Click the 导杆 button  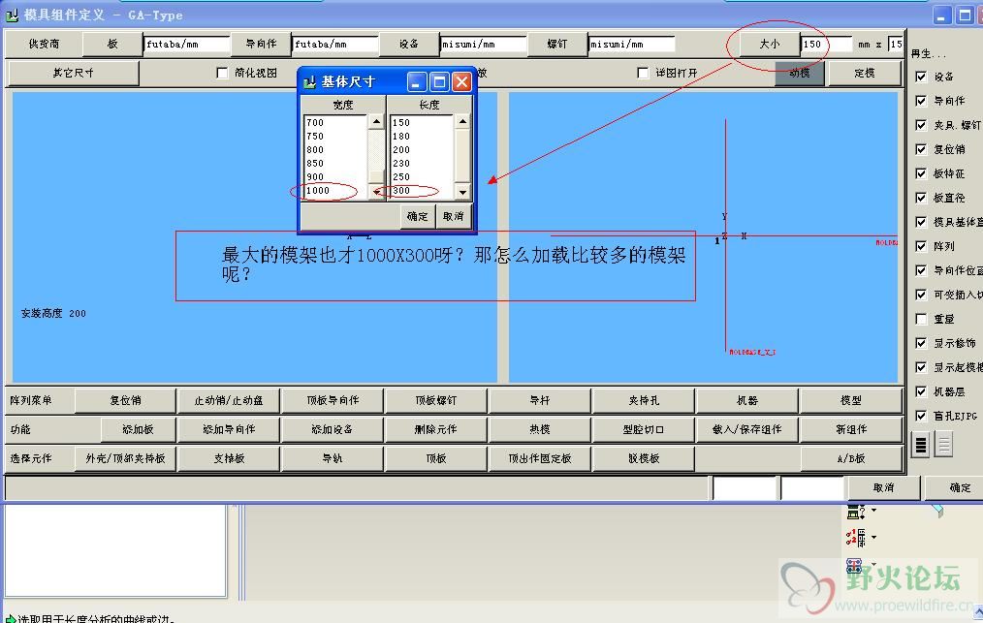(x=540, y=400)
